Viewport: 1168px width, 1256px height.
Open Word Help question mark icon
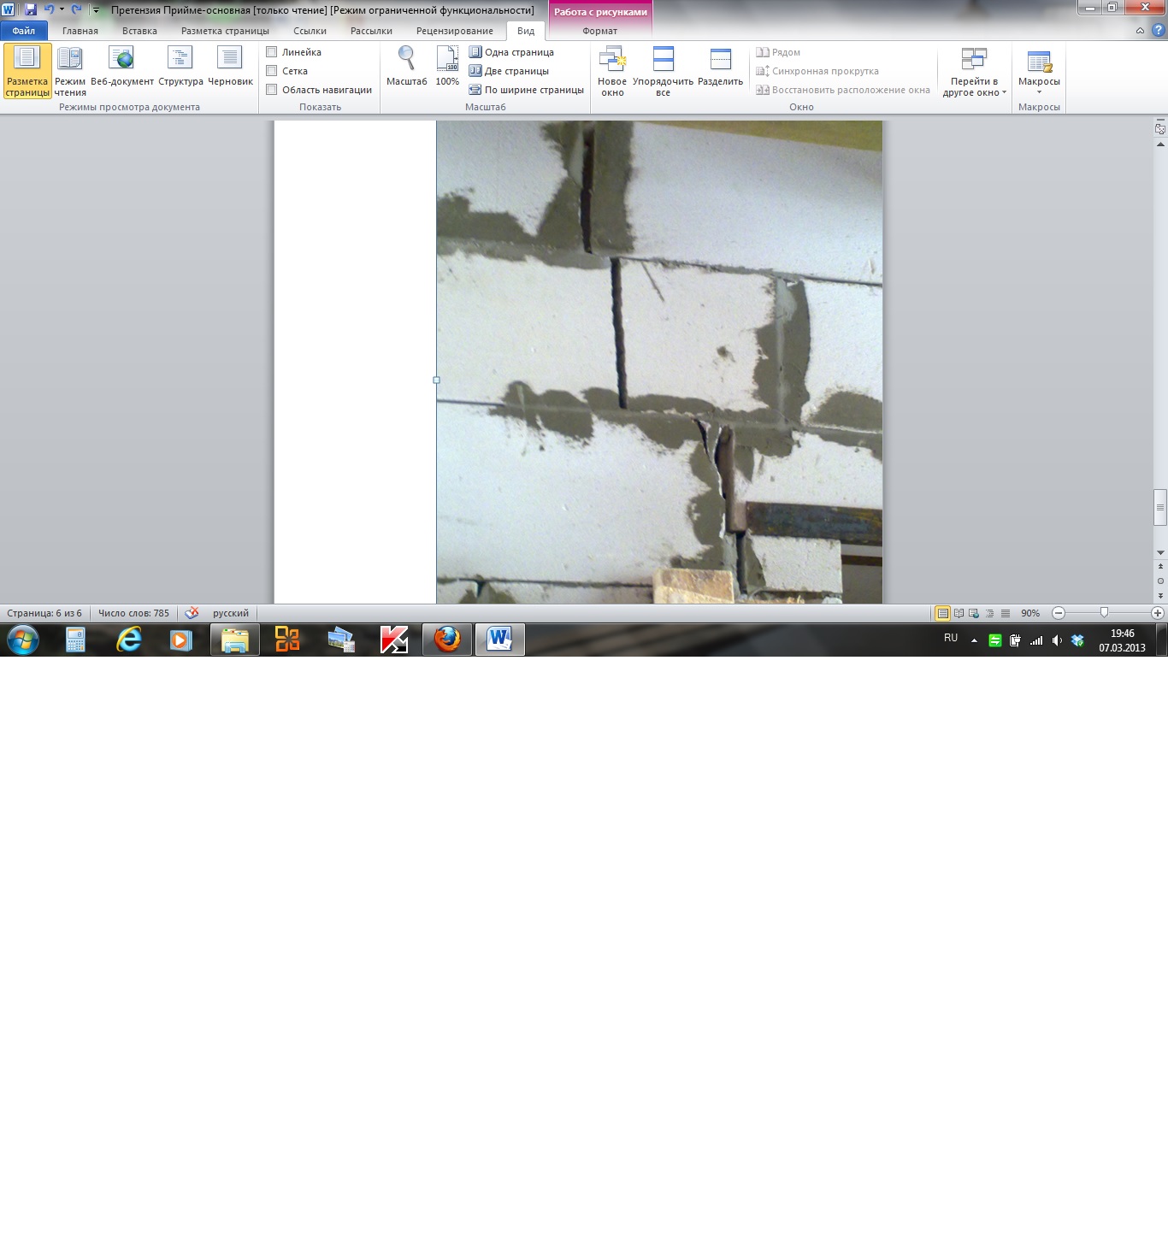[x=1158, y=31]
